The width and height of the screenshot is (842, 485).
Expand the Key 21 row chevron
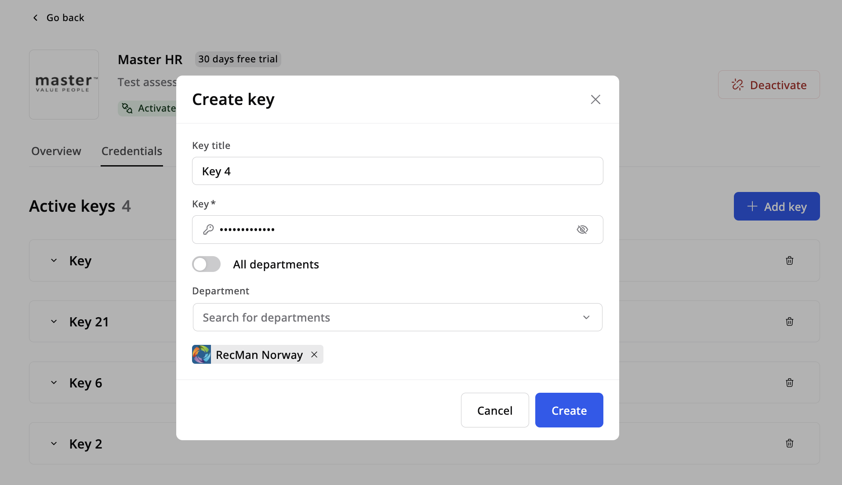click(54, 322)
